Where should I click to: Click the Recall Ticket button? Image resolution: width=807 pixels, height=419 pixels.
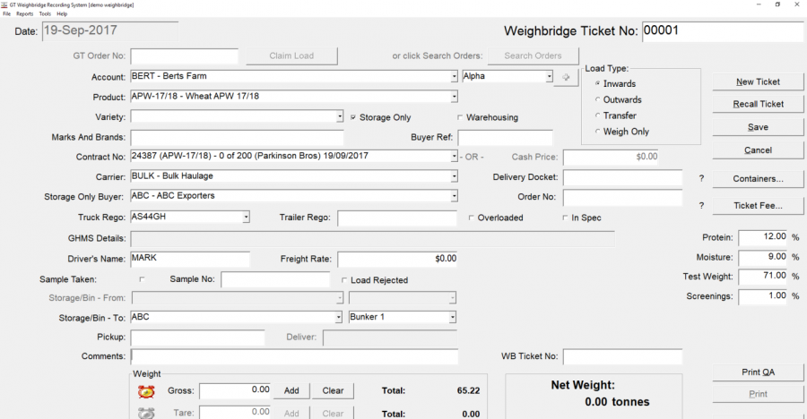point(758,105)
